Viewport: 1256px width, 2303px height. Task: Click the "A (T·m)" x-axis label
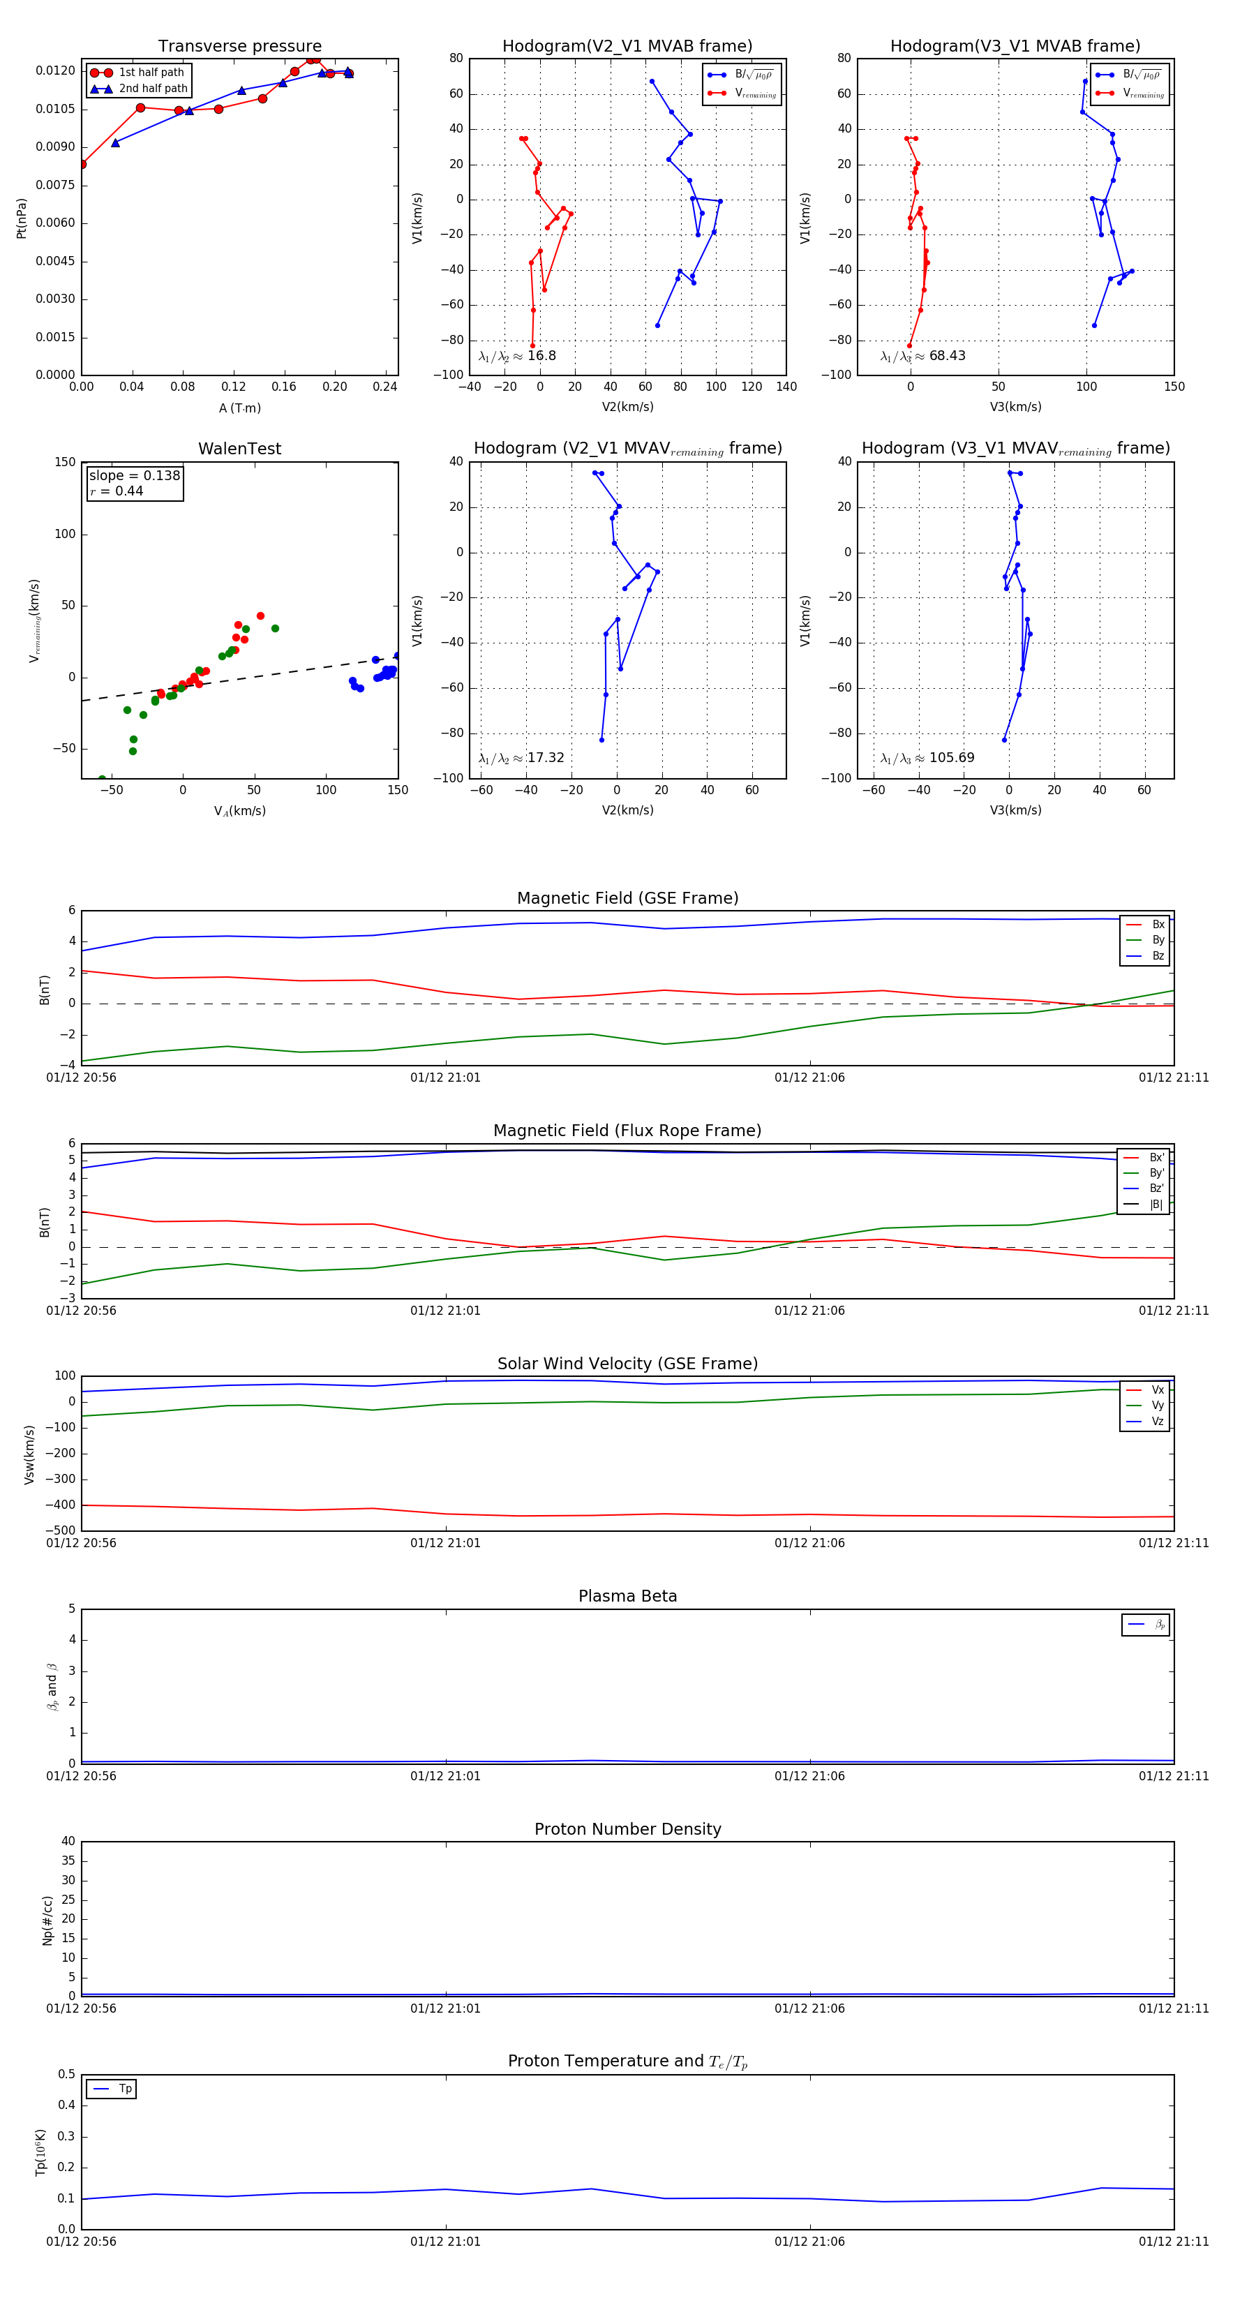pyautogui.click(x=239, y=408)
